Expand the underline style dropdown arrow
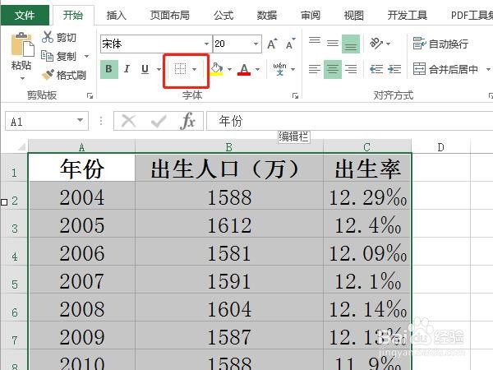Viewport: 493px width, 370px height. (159, 69)
